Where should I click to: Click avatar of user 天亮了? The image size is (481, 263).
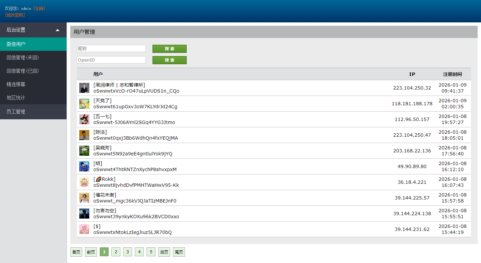coord(84,104)
